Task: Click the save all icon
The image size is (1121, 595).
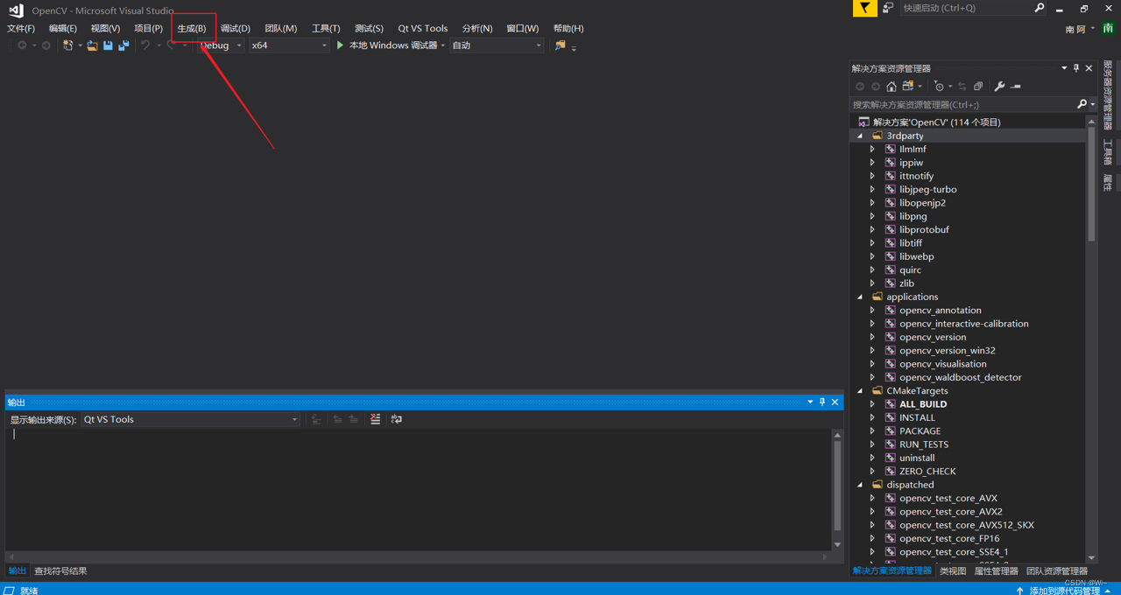Action: pyautogui.click(x=123, y=45)
